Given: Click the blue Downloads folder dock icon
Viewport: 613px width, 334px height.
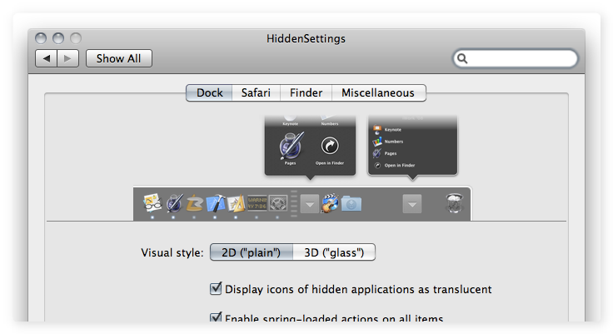Looking at the screenshot, I should (x=351, y=203).
